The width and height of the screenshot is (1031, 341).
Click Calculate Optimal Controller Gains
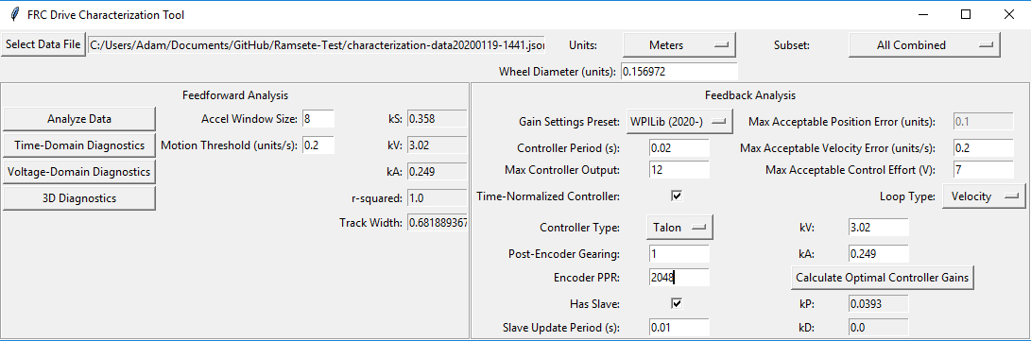click(x=882, y=278)
